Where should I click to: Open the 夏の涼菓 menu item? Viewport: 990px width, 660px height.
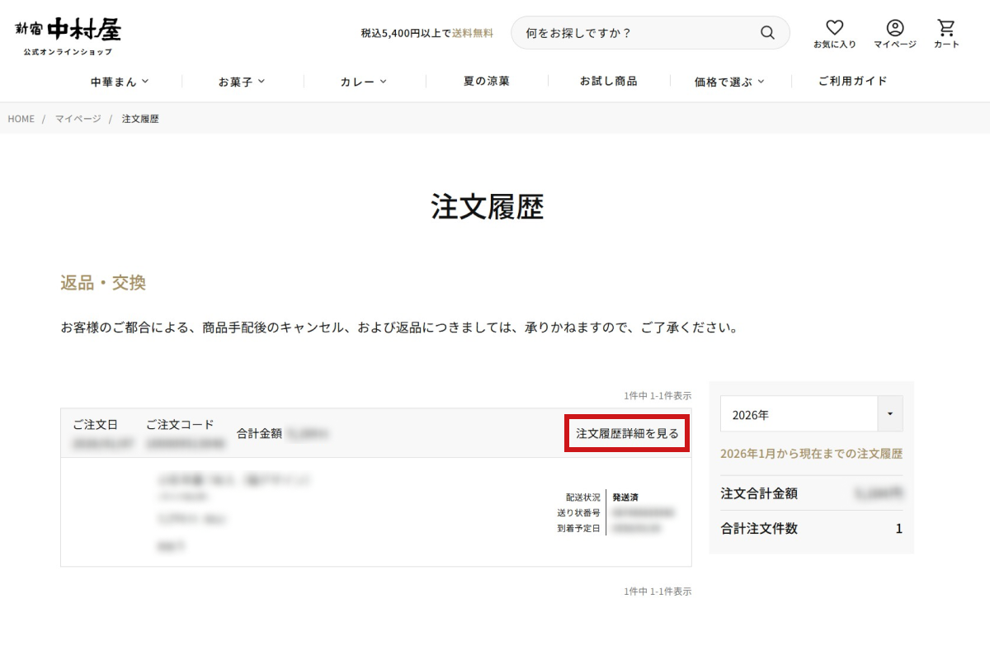(x=487, y=81)
